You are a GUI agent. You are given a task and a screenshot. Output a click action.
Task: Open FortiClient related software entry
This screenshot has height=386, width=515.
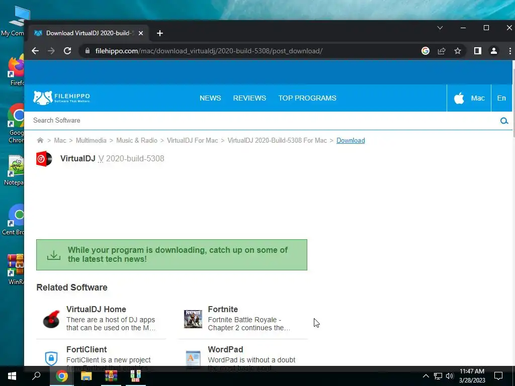point(87,349)
